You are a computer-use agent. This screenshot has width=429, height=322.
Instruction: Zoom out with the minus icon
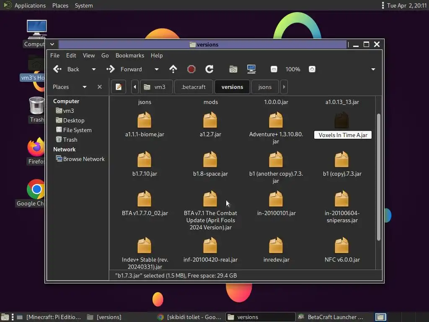[x=274, y=69]
